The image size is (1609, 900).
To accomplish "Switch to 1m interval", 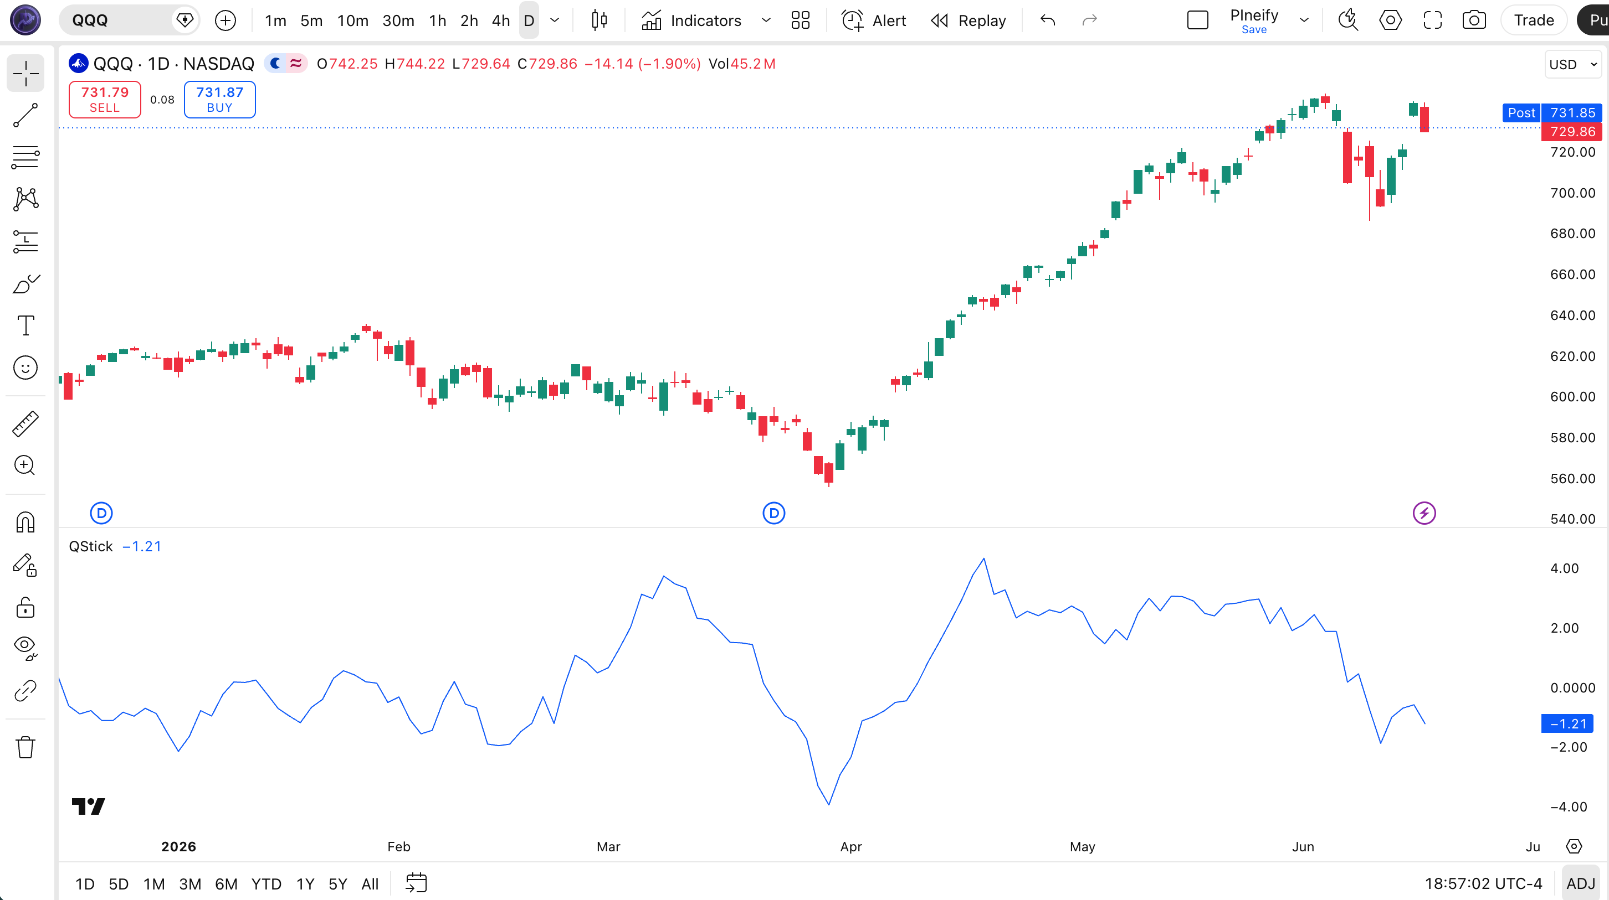I will [x=275, y=20].
